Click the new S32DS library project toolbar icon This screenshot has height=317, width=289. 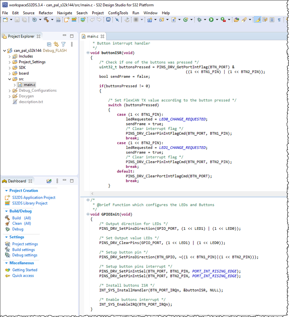coord(74,20)
